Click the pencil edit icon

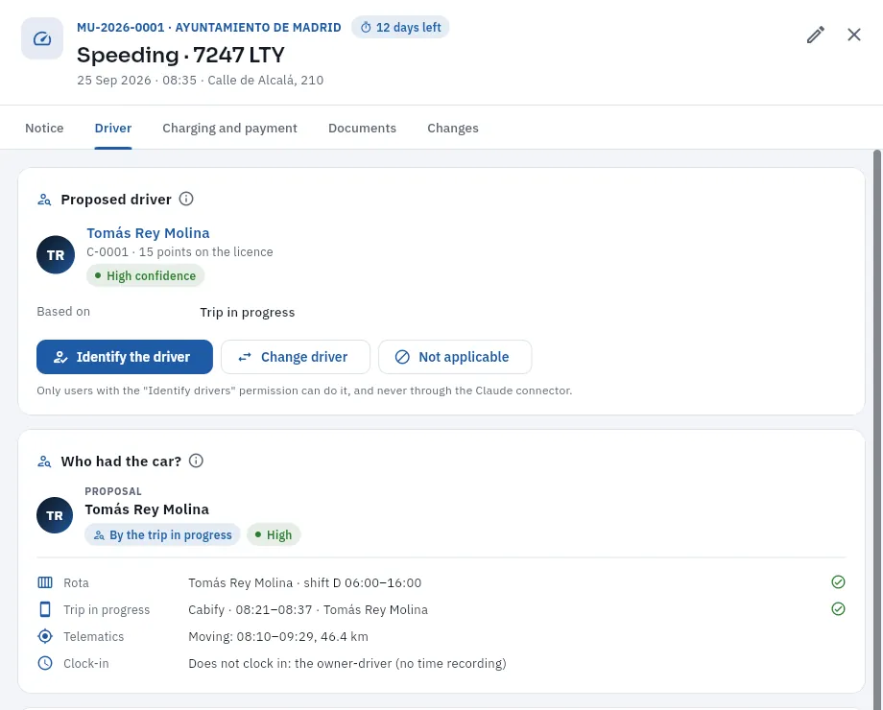(x=816, y=35)
